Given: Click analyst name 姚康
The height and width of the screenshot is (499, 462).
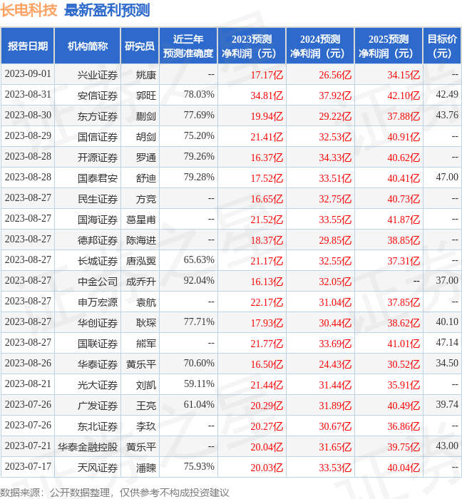Looking at the screenshot, I should pyautogui.click(x=146, y=75).
